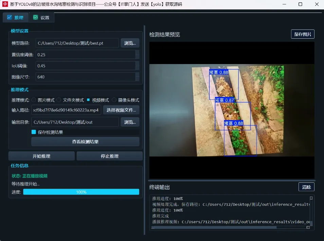The image size is (324, 241).
Task: Click the 100% progress bar
Action: (81, 192)
